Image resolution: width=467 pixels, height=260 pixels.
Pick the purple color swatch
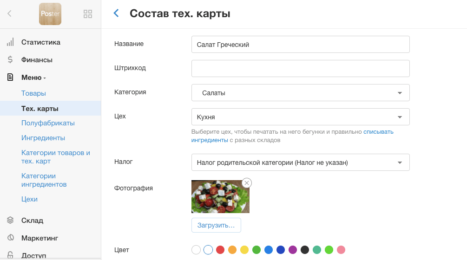(293, 250)
